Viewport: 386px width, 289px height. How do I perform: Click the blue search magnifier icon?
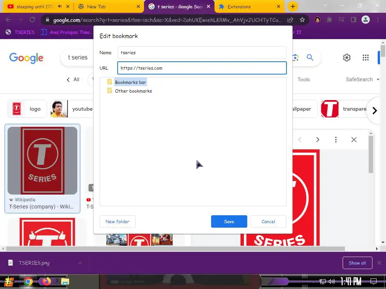[310, 58]
